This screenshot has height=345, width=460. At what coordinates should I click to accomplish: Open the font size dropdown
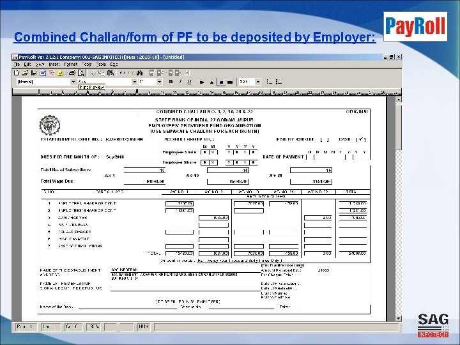pyautogui.click(x=159, y=82)
